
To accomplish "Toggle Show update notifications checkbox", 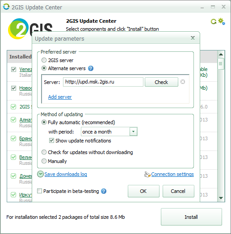I will 51,141.
